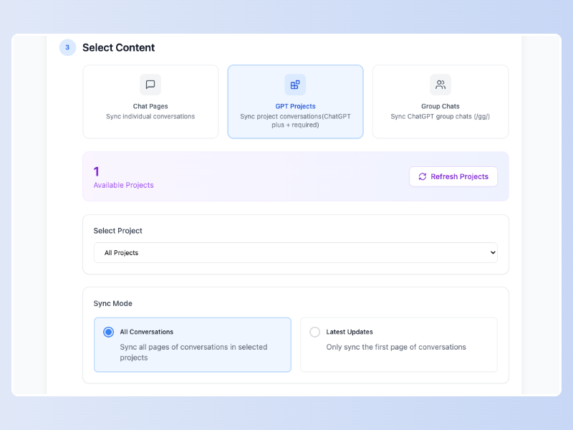This screenshot has height=430, width=573.
Task: Click the chat bubble icon on Chat Pages card
Action: tap(150, 84)
